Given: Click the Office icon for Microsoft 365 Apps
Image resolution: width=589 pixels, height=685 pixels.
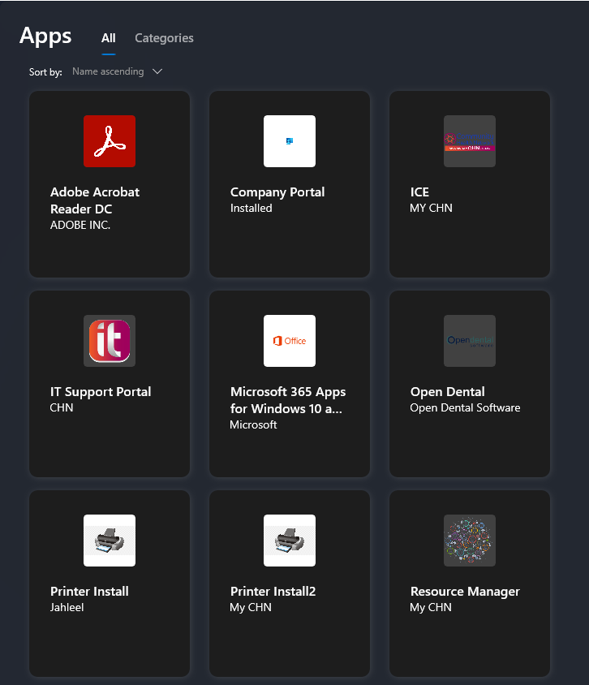Looking at the screenshot, I should (290, 341).
